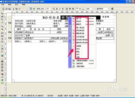The width and height of the screenshot is (135, 98).
Task: Click the copy icon in toolbar
Action: [16, 9]
